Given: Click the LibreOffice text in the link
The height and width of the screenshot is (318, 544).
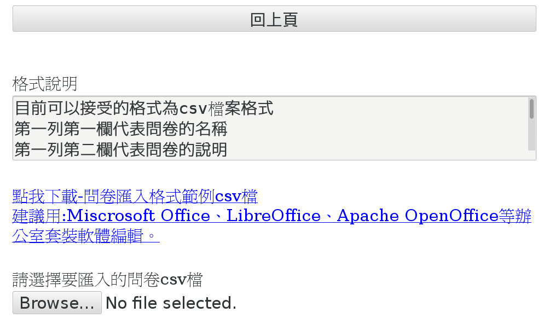Looking at the screenshot, I should click(x=274, y=216).
